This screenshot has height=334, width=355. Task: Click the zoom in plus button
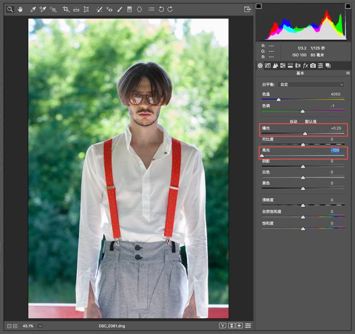pyautogui.click(x=15, y=326)
